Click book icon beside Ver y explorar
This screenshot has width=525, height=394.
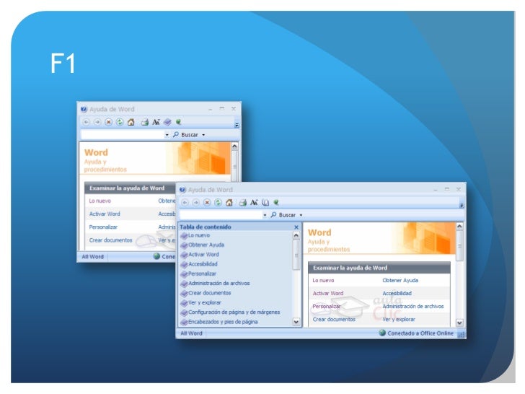pyautogui.click(x=184, y=303)
